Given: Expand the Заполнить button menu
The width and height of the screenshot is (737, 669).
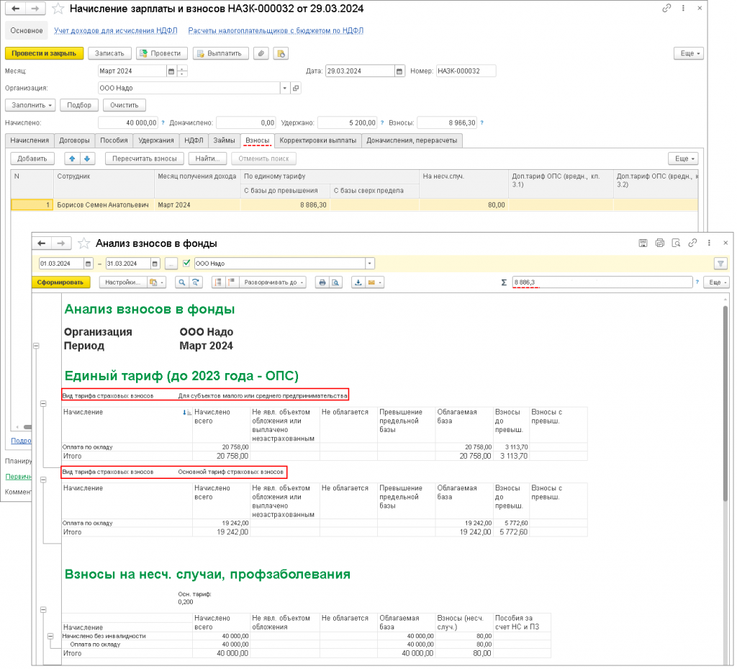Looking at the screenshot, I should 30,105.
